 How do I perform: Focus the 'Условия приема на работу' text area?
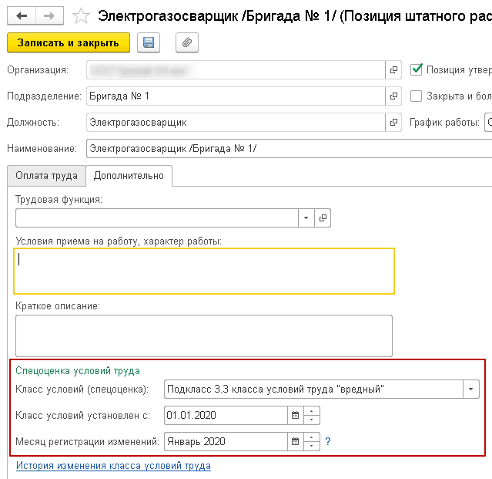[x=204, y=272]
